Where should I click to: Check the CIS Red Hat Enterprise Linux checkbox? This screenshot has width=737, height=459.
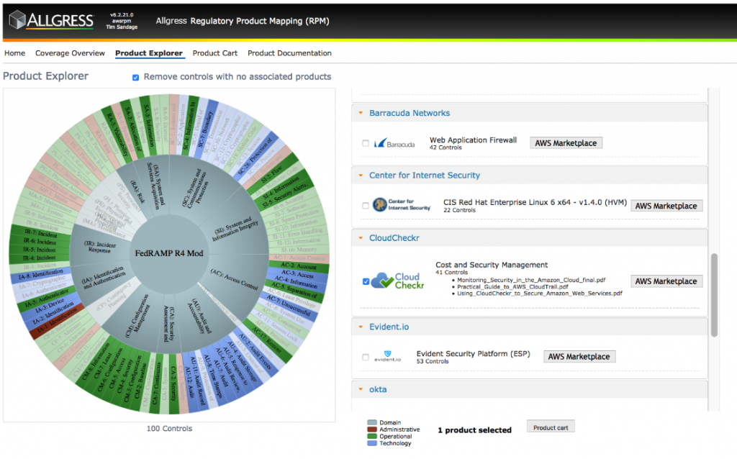tap(365, 205)
